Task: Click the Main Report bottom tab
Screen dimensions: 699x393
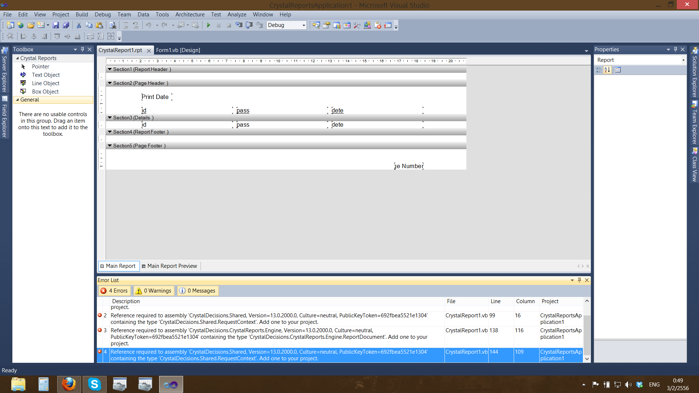Action: 118,266
